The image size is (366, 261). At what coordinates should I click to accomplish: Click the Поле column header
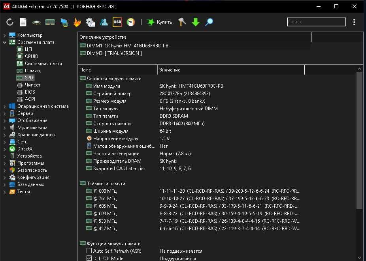pyautogui.click(x=118, y=70)
